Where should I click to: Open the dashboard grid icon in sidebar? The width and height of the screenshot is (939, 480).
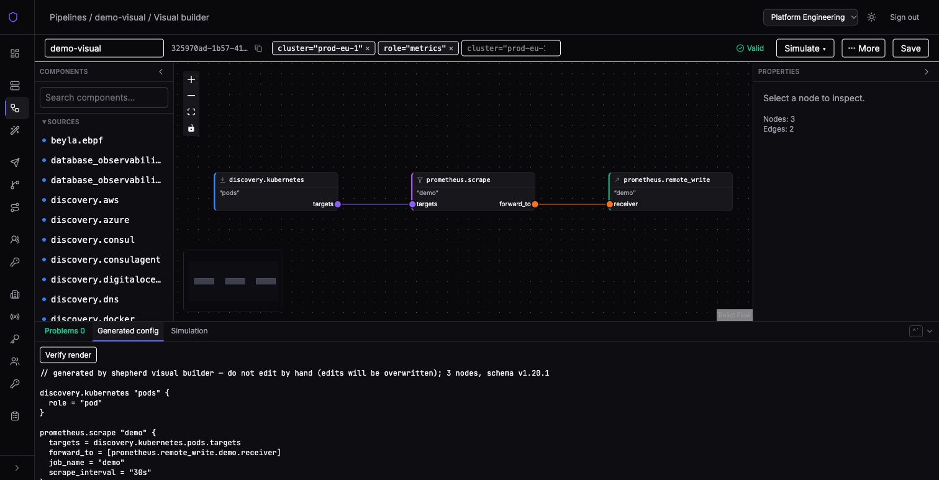(15, 53)
